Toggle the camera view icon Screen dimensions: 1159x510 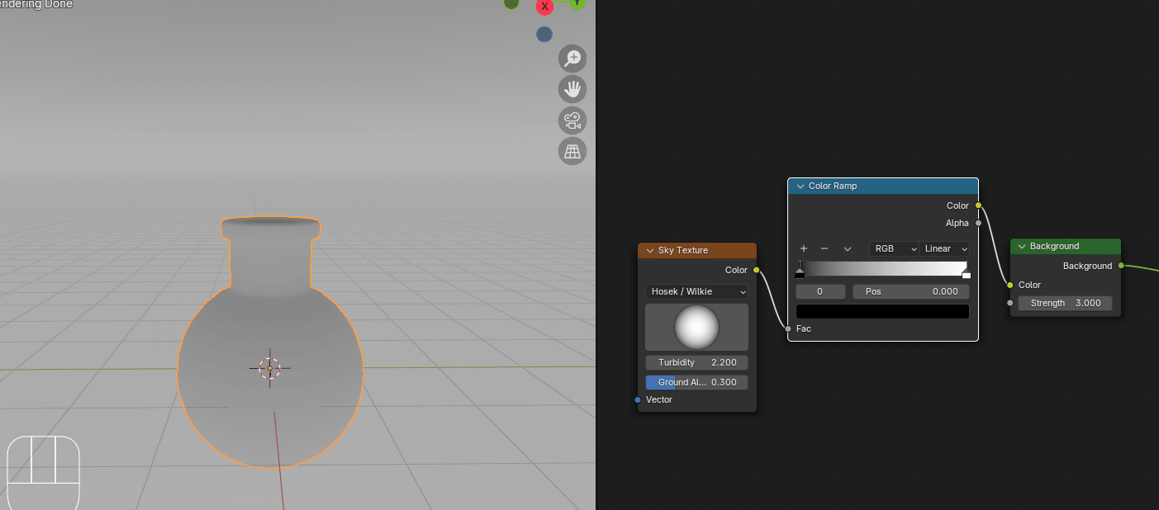point(572,120)
